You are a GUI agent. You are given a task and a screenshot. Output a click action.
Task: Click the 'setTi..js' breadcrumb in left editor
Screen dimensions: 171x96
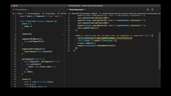[63, 14]
